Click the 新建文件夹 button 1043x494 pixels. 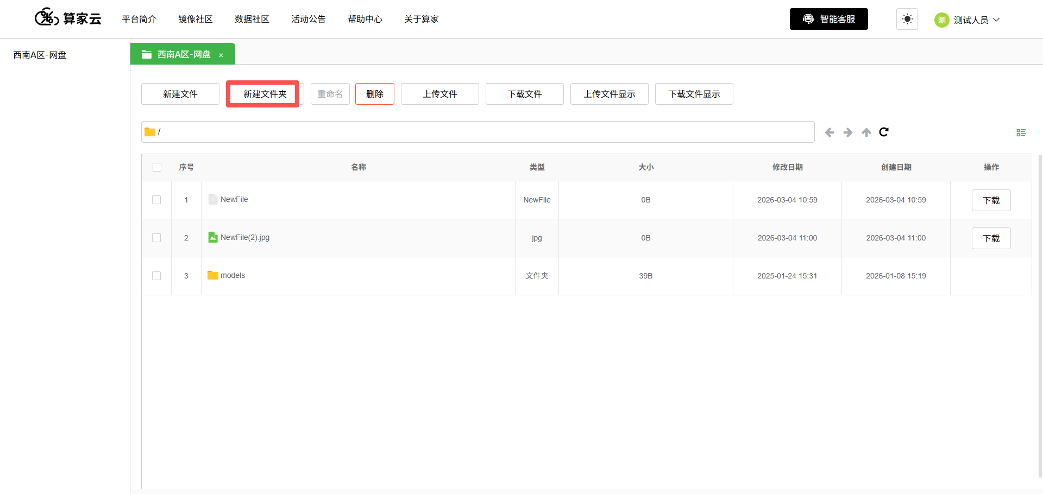265,94
